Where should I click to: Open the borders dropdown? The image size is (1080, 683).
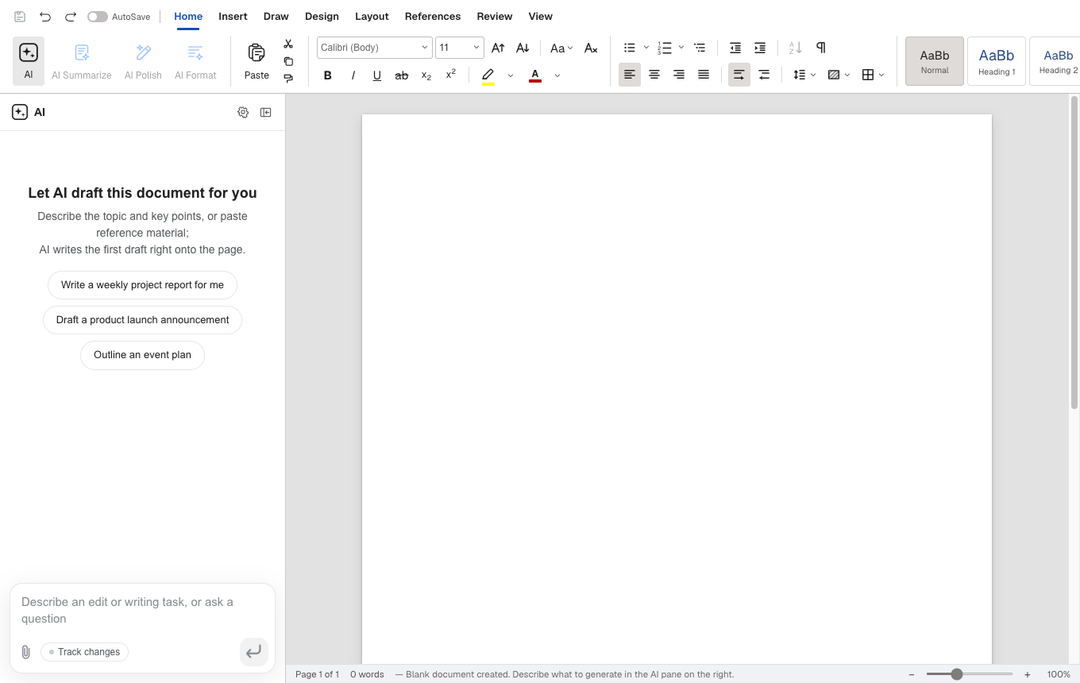coord(873,75)
